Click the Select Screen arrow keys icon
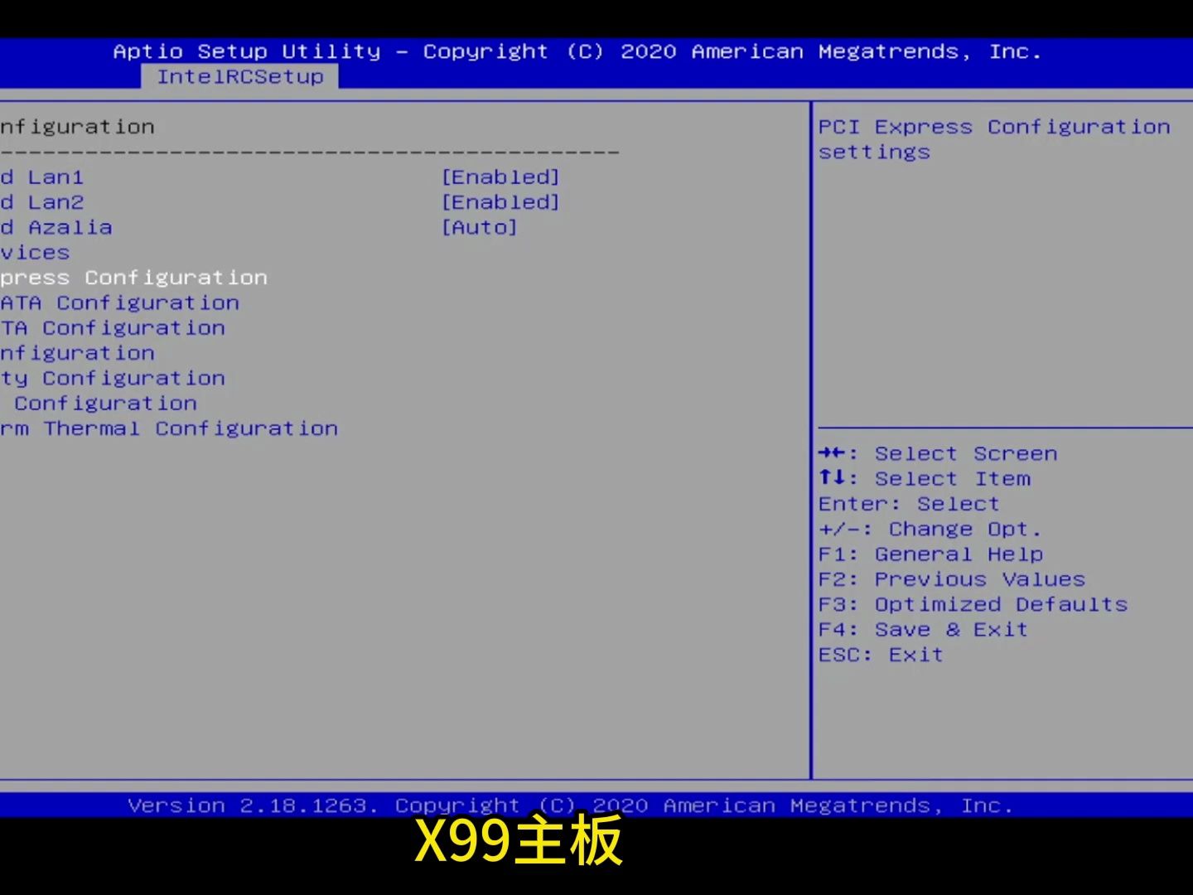Viewport: 1193px width, 895px height. 832,452
